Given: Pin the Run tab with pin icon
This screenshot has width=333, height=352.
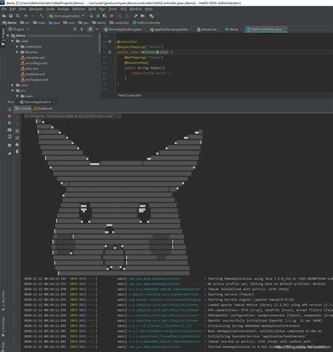Looking at the screenshot, I should pos(9,154).
